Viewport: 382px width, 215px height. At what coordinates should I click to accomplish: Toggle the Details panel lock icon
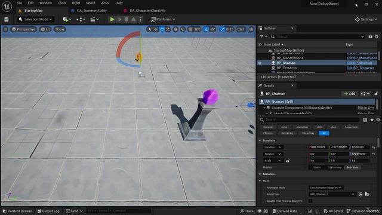(376, 94)
